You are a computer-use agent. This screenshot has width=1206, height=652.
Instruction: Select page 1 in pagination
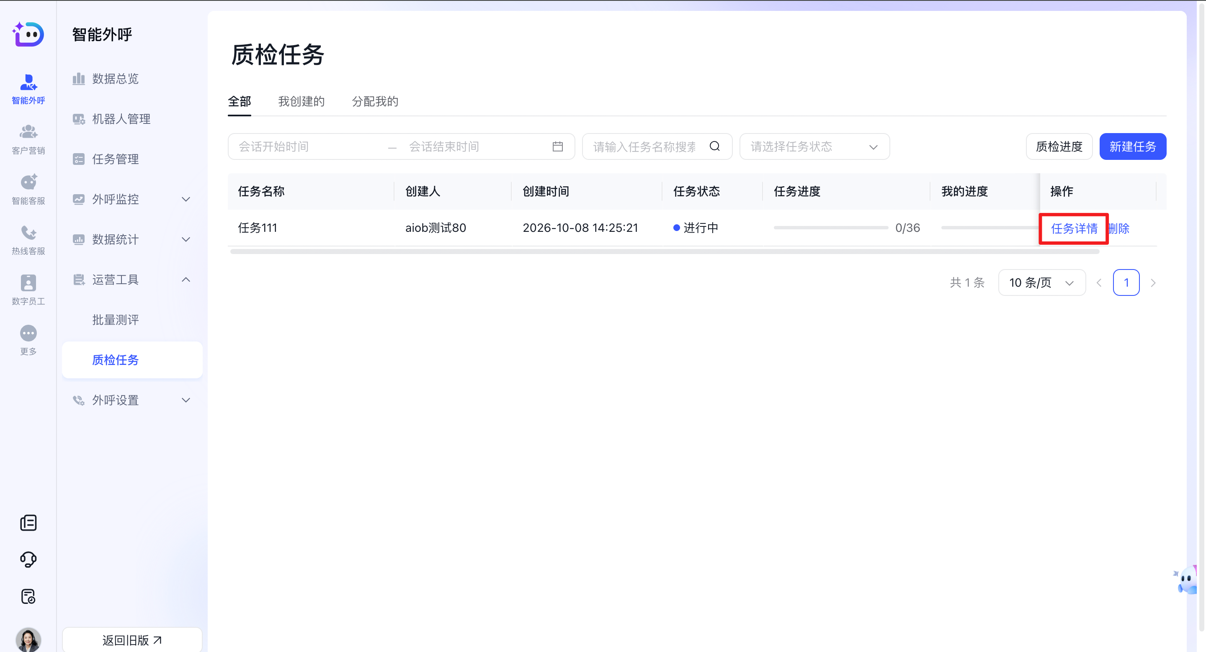tap(1126, 282)
